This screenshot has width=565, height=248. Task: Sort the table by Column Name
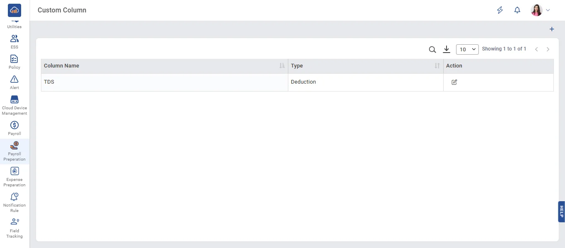tap(282, 66)
